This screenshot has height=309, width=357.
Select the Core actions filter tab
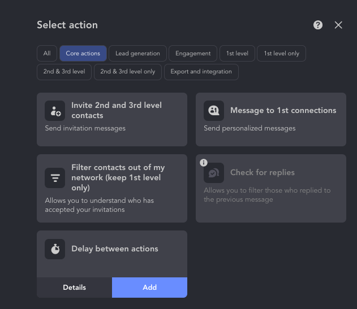(83, 54)
